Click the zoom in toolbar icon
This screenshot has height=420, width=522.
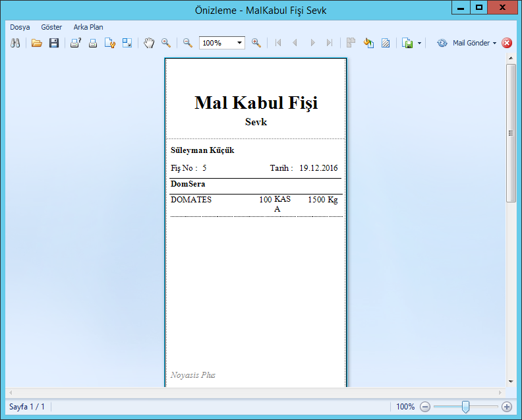[256, 43]
